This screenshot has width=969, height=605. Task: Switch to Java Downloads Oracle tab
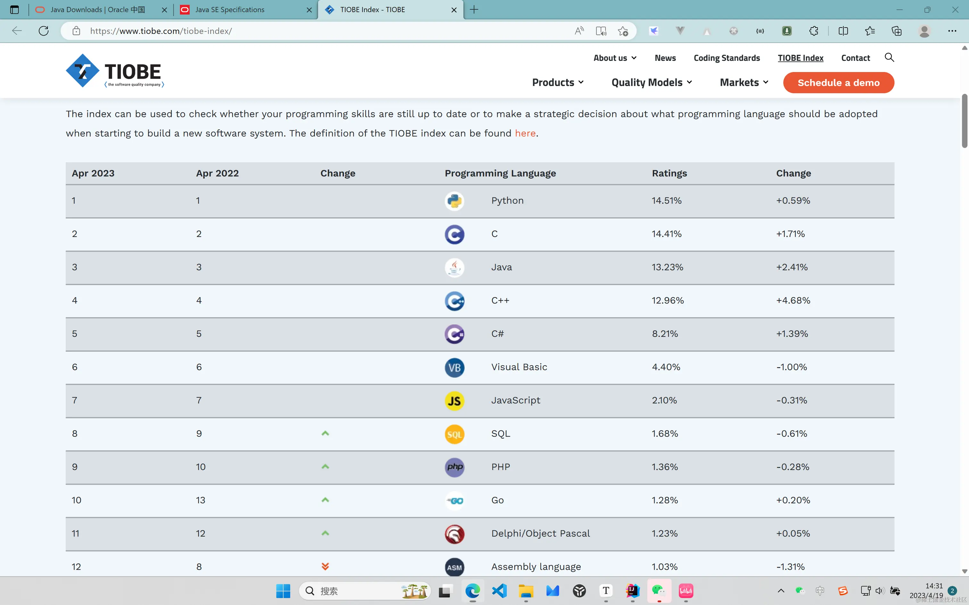click(x=98, y=10)
